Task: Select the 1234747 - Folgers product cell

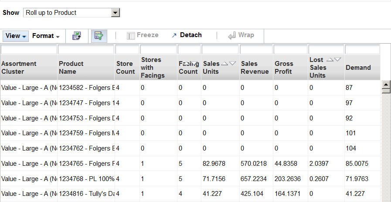Action: click(x=86, y=103)
